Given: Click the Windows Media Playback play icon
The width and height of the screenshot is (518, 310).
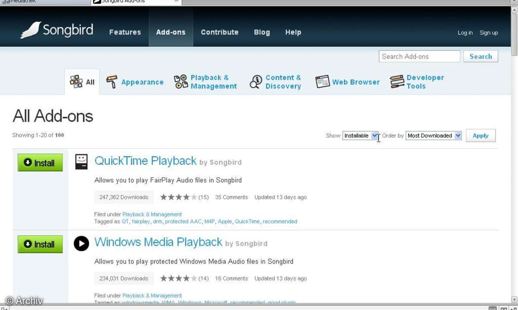Looking at the screenshot, I should tap(81, 243).
